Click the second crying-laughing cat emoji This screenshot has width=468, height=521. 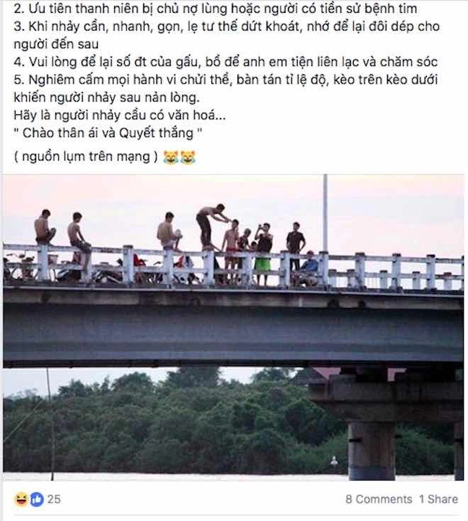188,157
